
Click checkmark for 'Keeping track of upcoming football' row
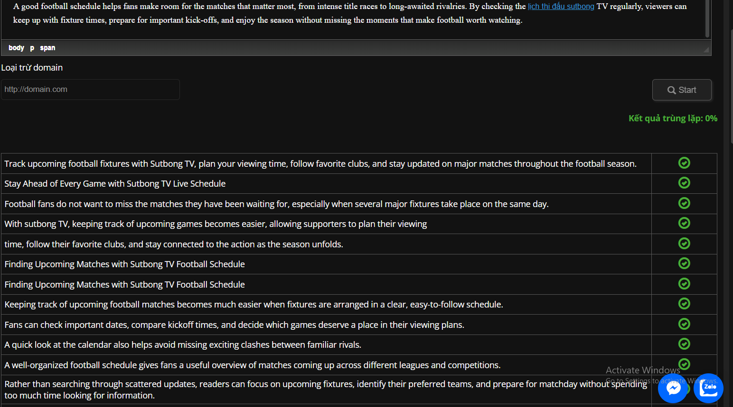coord(684,304)
